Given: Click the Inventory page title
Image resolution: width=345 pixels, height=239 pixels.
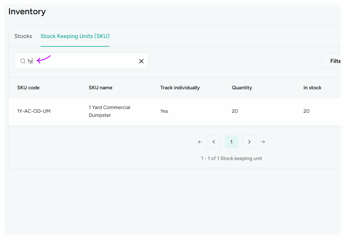Looking at the screenshot, I should click(27, 12).
